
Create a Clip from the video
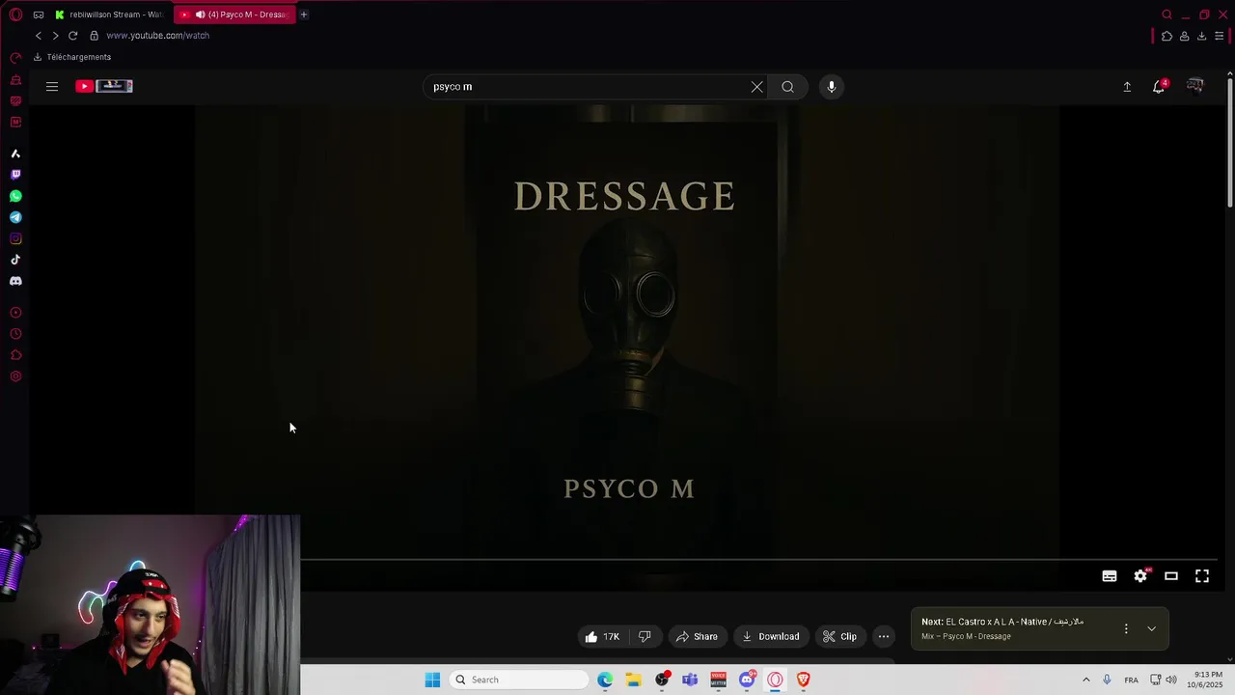click(x=839, y=637)
